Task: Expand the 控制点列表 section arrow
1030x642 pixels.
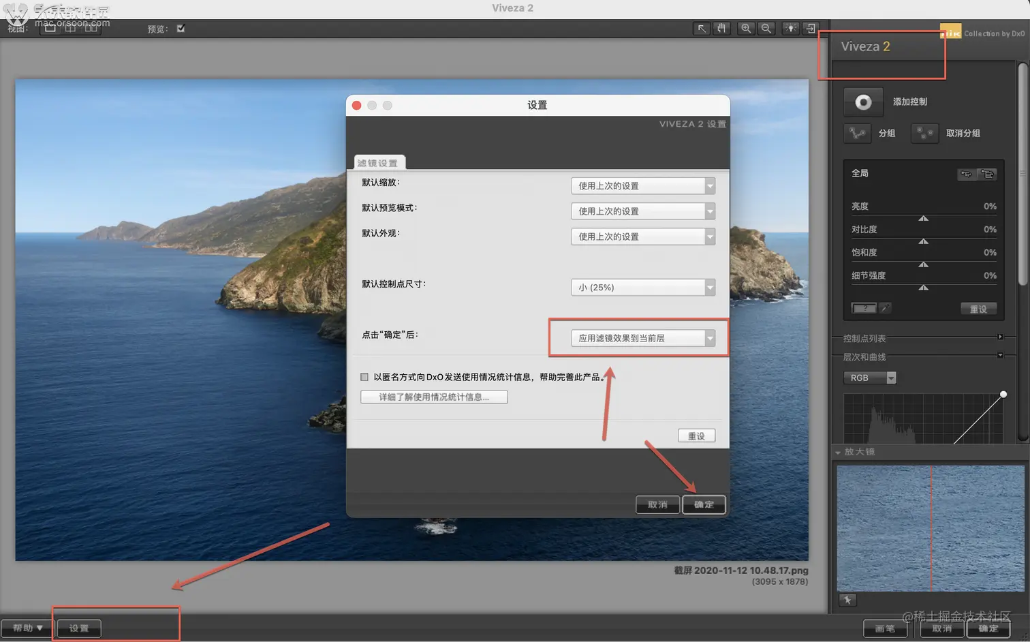Action: click(x=1000, y=337)
